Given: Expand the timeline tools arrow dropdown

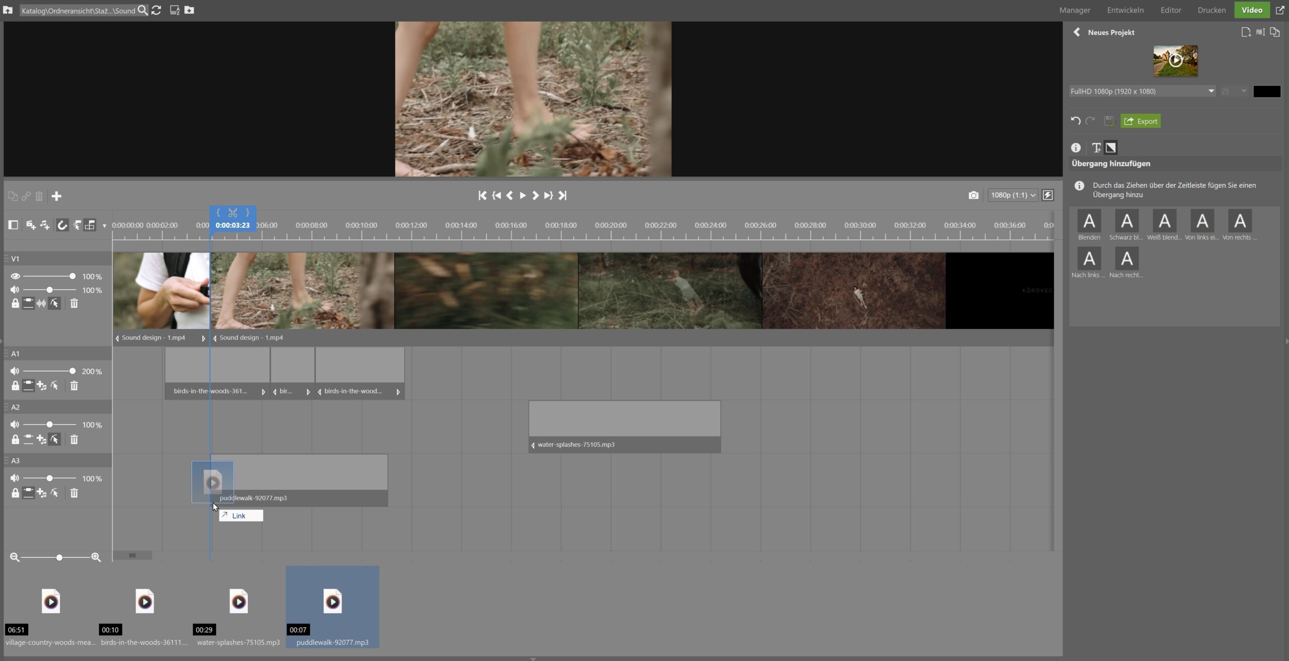Looking at the screenshot, I should pyautogui.click(x=104, y=226).
